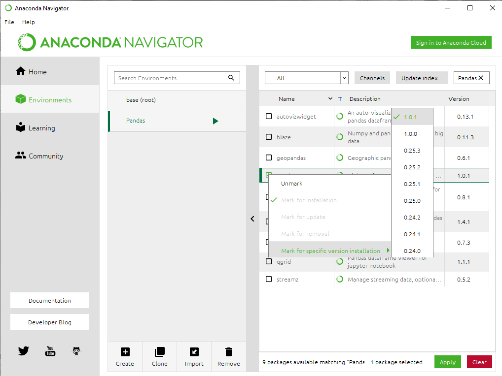
Task: Open the YouTube icon link
Action: click(50, 351)
